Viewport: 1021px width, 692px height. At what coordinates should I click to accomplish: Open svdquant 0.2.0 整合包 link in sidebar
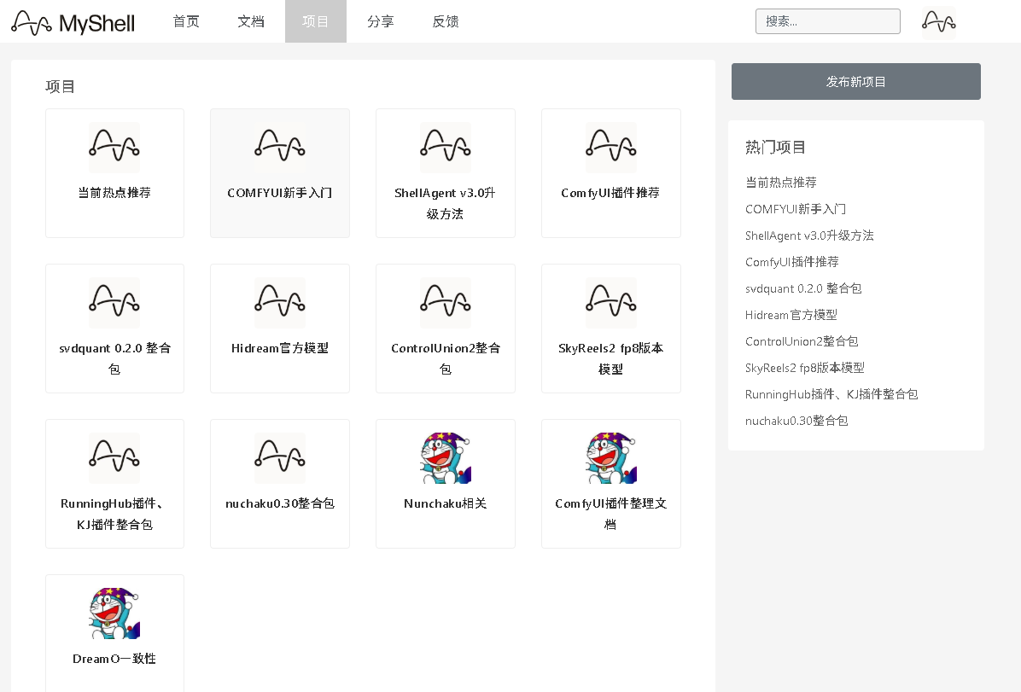coord(802,288)
